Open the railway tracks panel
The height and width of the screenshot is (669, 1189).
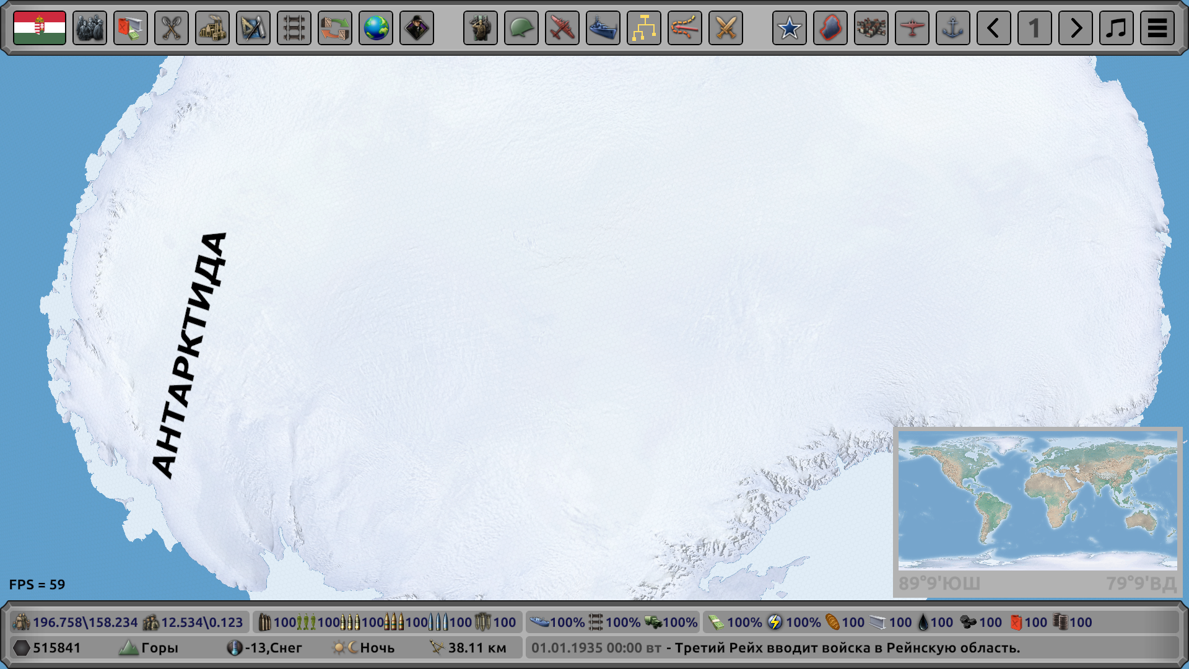point(294,28)
